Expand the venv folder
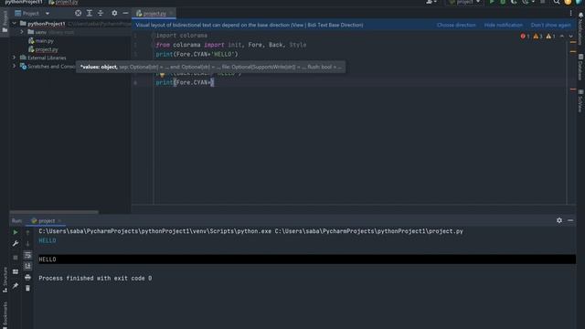The image size is (585, 329). click(22, 32)
